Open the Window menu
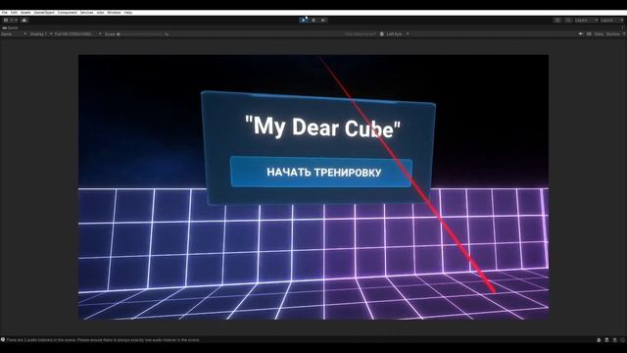The height and width of the screenshot is (353, 627). click(x=114, y=13)
